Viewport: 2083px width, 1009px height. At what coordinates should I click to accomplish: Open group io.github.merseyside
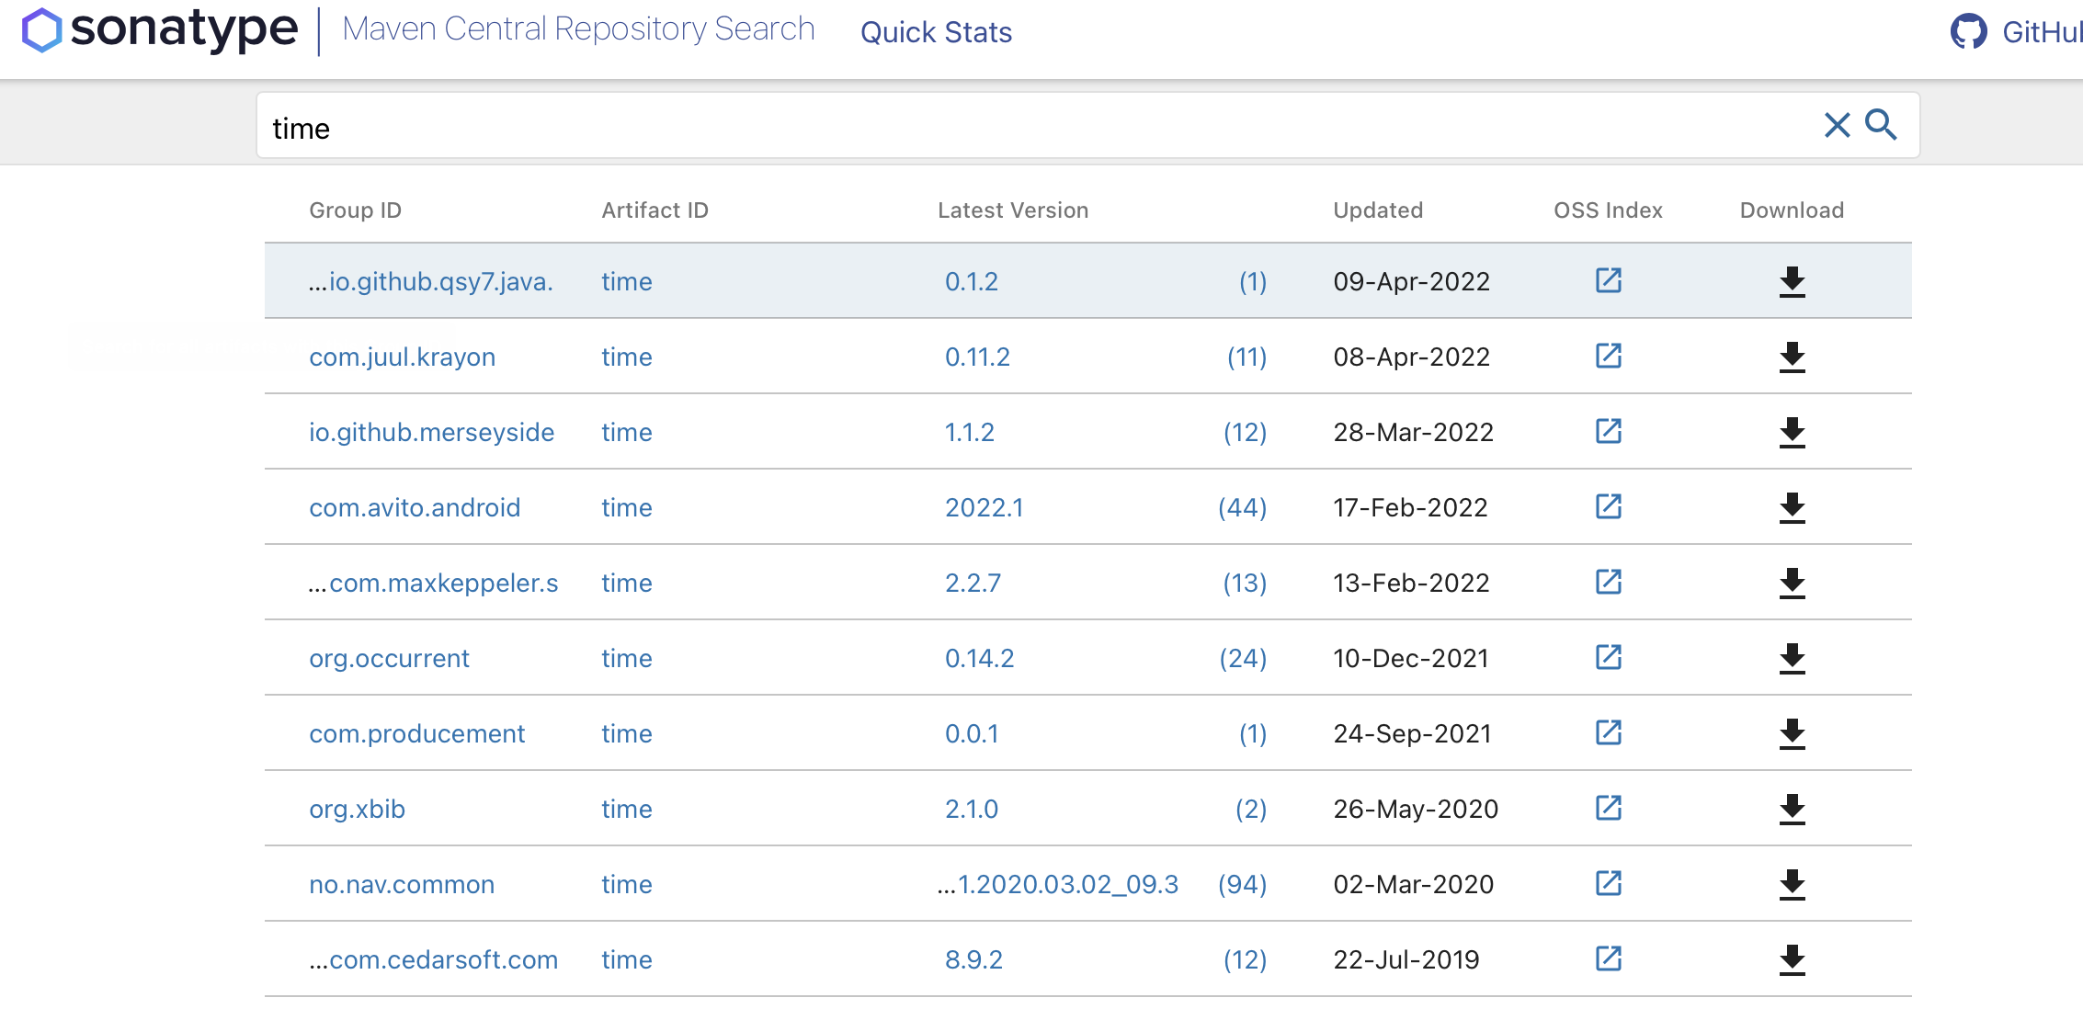point(431,432)
